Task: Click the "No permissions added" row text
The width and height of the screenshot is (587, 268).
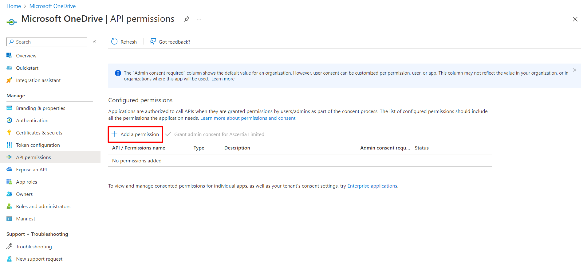Action: pos(137,161)
